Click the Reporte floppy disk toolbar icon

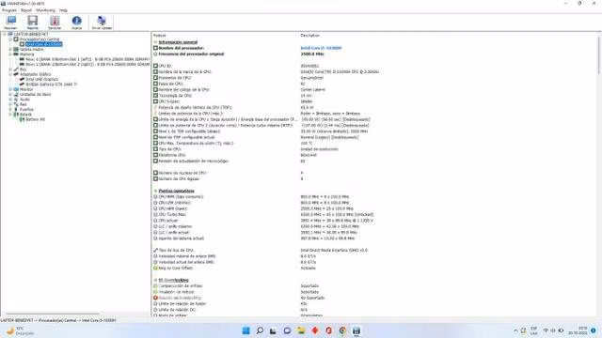pyautogui.click(x=33, y=23)
